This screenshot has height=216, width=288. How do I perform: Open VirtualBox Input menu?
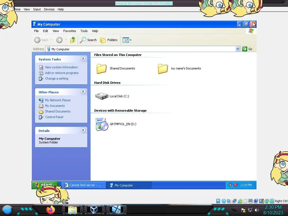pyautogui.click(x=37, y=9)
